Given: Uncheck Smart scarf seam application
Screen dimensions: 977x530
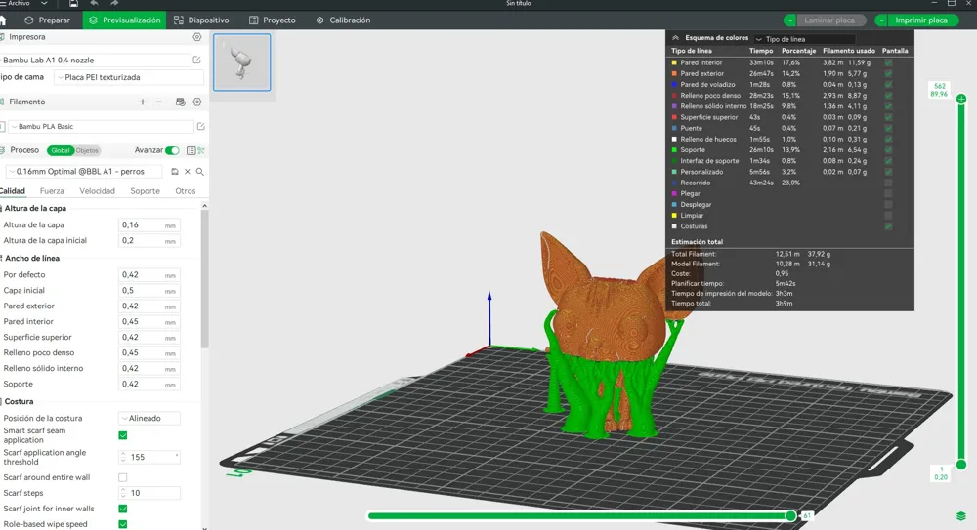Looking at the screenshot, I should 123,435.
